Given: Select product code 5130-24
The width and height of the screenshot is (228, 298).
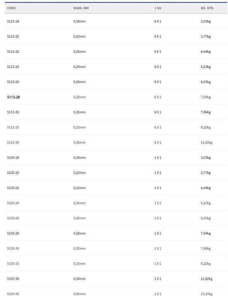Looking at the screenshot, I should point(13,203).
